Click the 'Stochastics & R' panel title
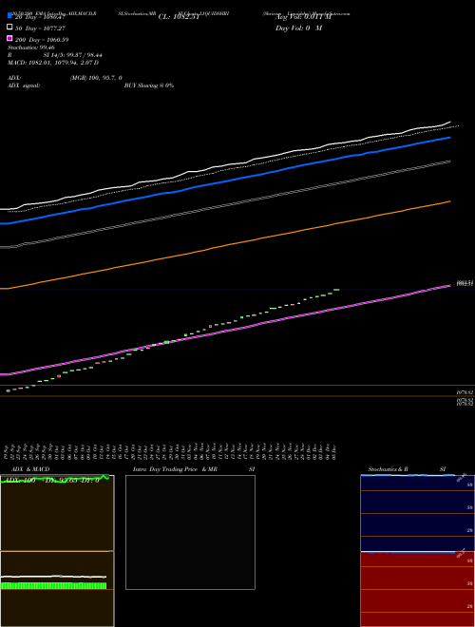The image size is (475, 627). [x=388, y=469]
